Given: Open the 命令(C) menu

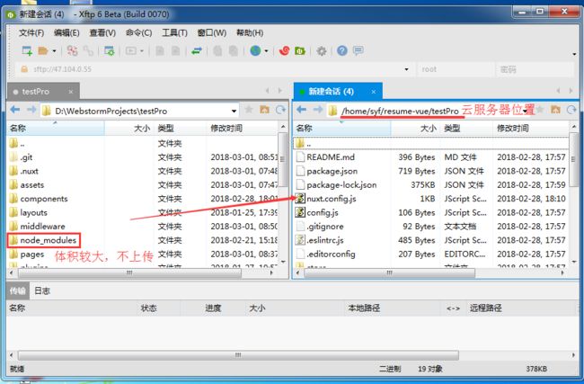Looking at the screenshot, I should pyautogui.click(x=138, y=32).
